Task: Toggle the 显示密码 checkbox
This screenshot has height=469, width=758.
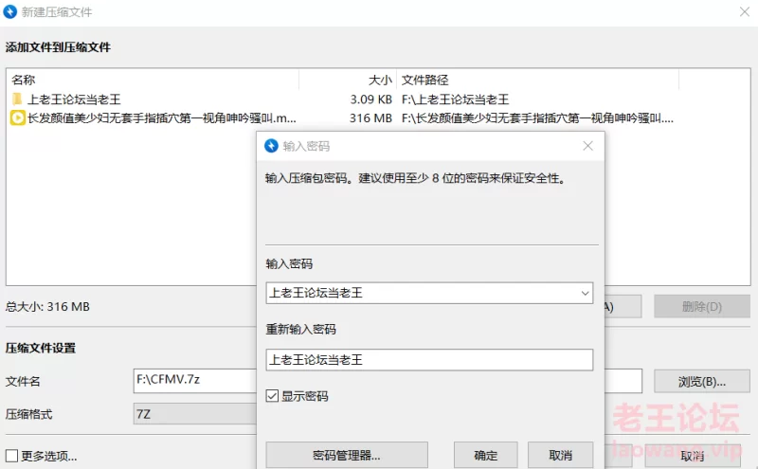Action: 273,396
